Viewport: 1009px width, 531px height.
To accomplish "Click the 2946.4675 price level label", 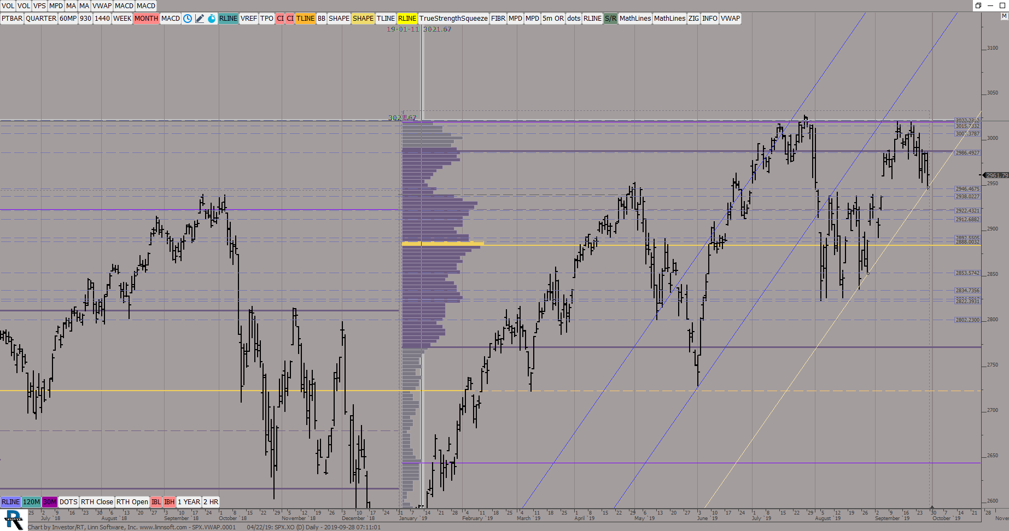I will tap(967, 189).
